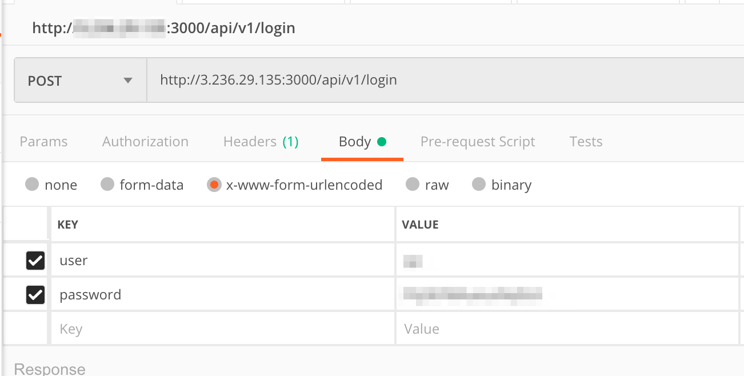744x376 pixels.
Task: Click the empty Key placeholder field
Action: click(x=223, y=329)
